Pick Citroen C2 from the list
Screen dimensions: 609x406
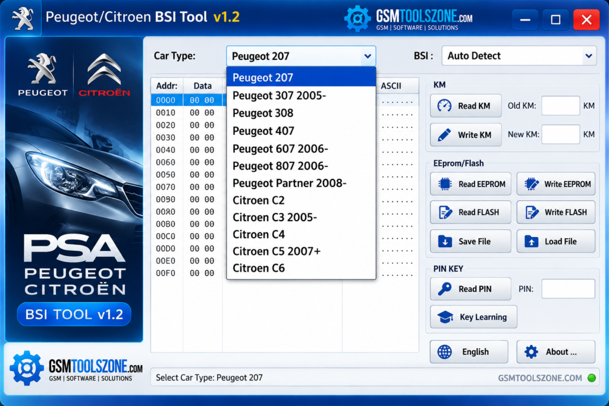(x=301, y=200)
